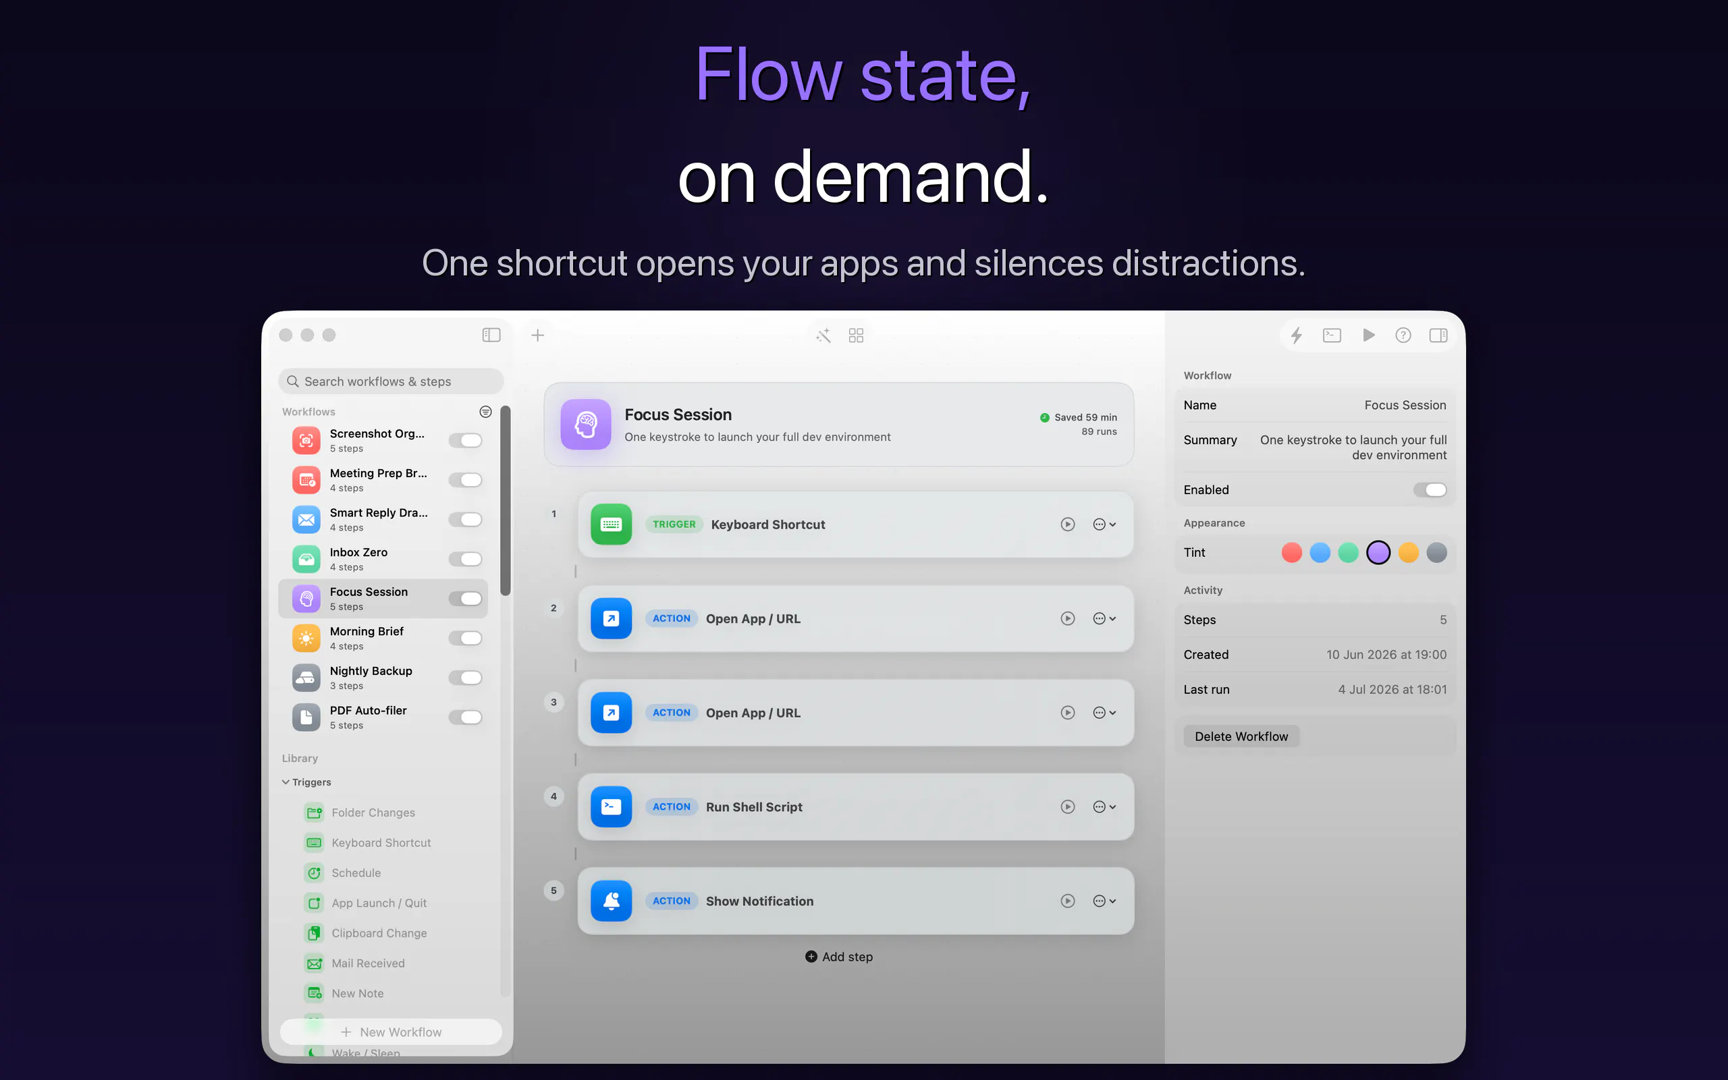Toggle the sidebar panel icon
1728x1080 pixels.
pyautogui.click(x=491, y=335)
